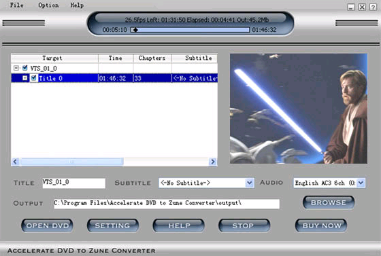
Task: Click the video preview thumbnail
Action: pyautogui.click(x=299, y=109)
